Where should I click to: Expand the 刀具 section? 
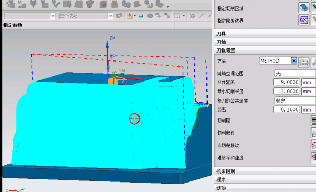pos(265,34)
